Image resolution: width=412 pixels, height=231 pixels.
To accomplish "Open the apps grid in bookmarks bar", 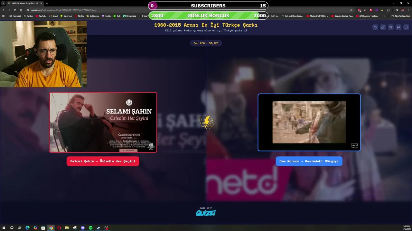I will (4, 16).
